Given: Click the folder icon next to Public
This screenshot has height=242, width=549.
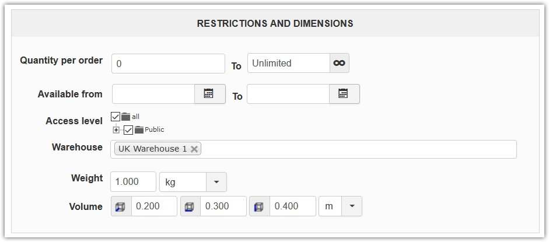Looking at the screenshot, I should pyautogui.click(x=139, y=129).
